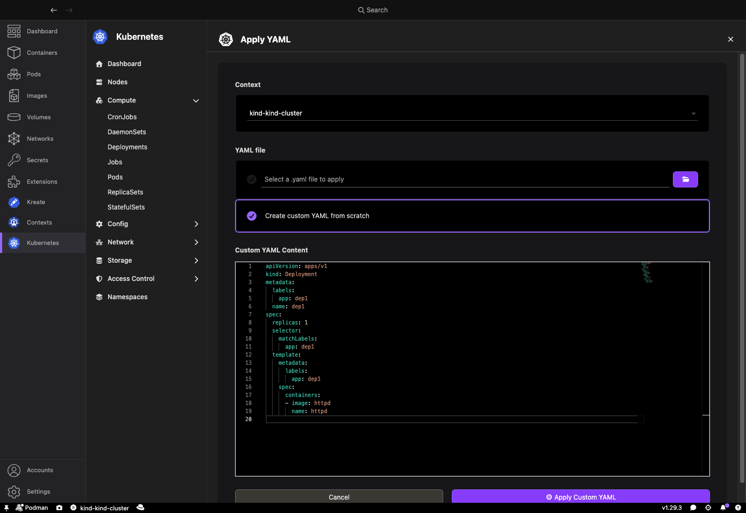Viewport: 746px width, 513px height.
Task: Open the Extensions page
Action: 42,182
